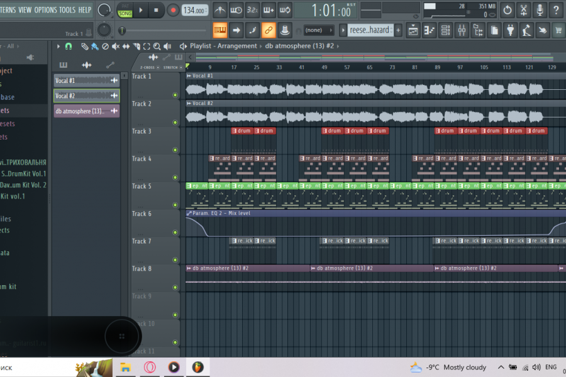Open the Piano roll view icon
Viewport: 566px width, 377px height.
pyautogui.click(x=429, y=30)
